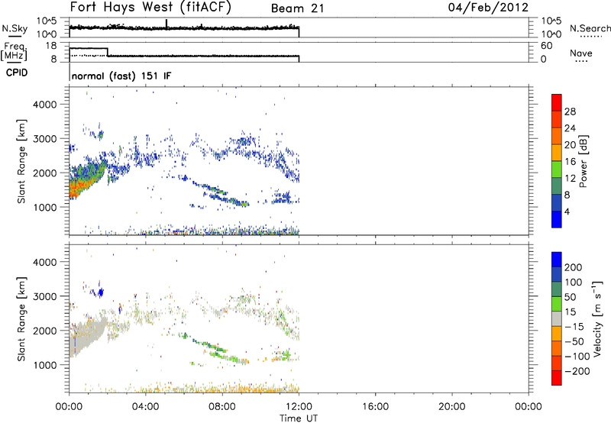Viewport: 611px width, 423px height.
Task: Click the -50 to -100 orange velocity segment
Action: (x=557, y=348)
